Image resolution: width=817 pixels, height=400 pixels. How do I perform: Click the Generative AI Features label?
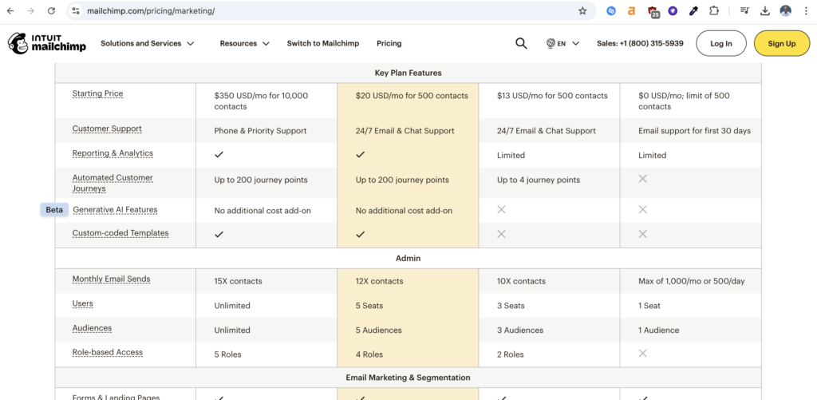(x=115, y=210)
